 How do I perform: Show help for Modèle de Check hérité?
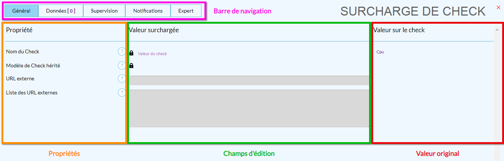[122, 66]
